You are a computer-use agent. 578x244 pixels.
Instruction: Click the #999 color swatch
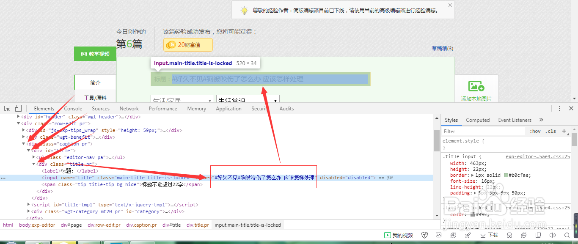(473, 214)
